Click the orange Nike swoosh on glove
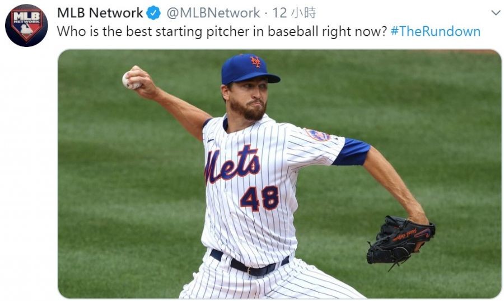 point(423,233)
